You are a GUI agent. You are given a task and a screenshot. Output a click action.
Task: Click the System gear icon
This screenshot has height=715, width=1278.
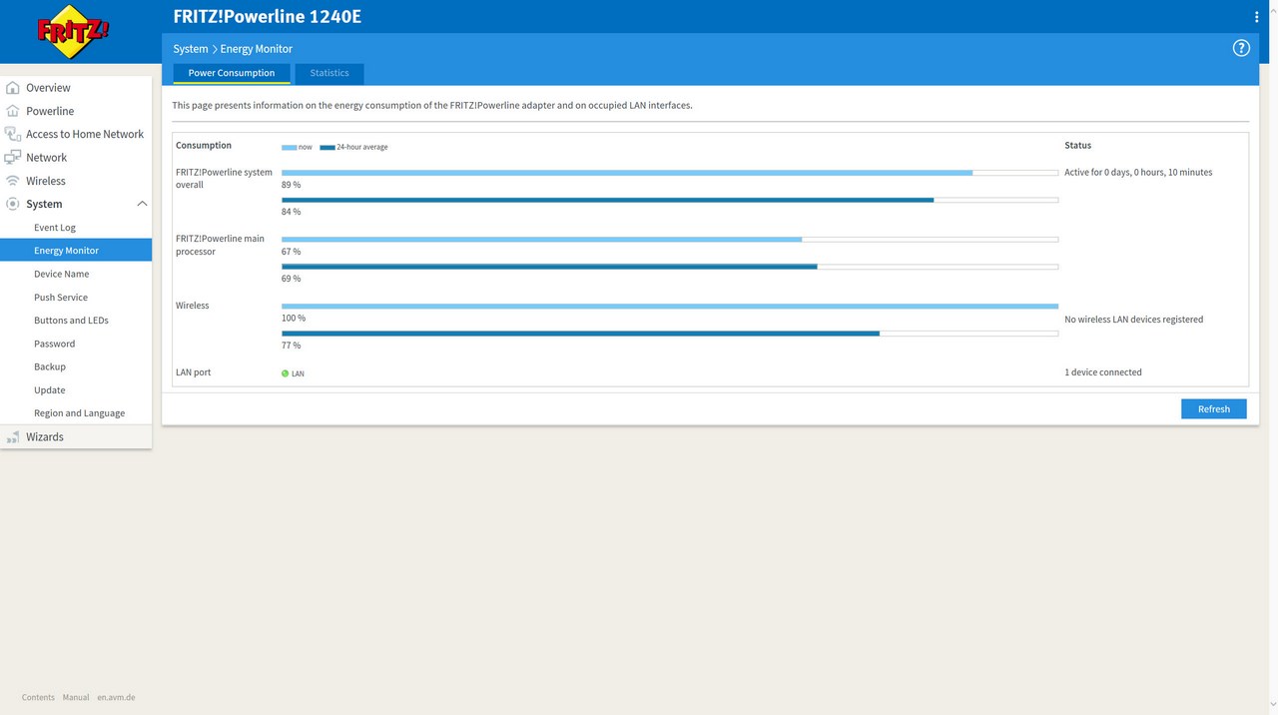coord(12,204)
